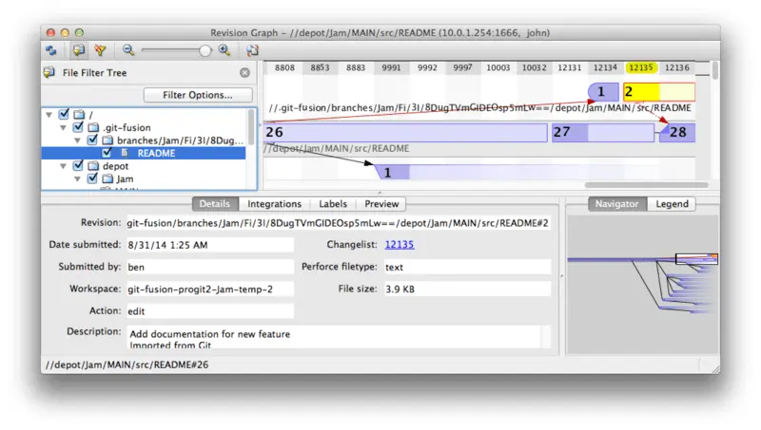Screen dimensions: 761x430
Task: Uncheck the .git-fusion checkbox
Action: (78, 127)
